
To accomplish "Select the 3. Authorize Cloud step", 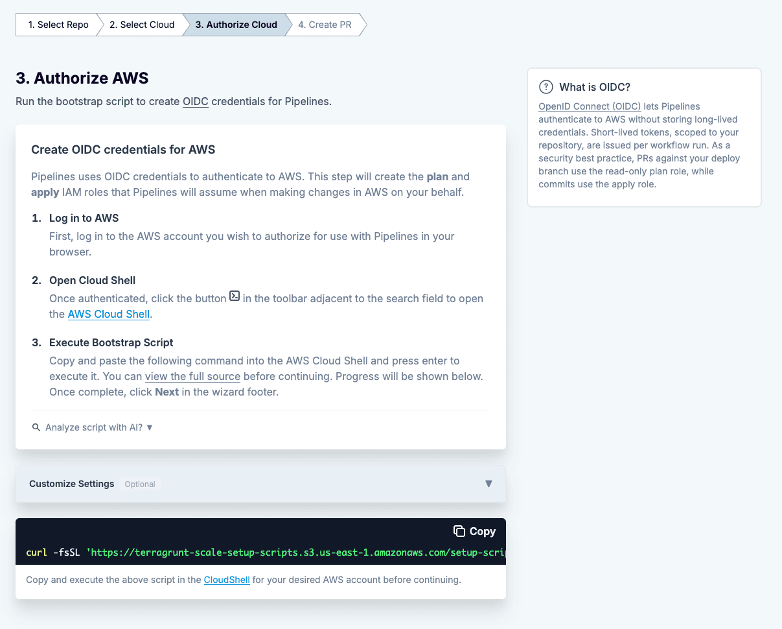I will pos(236,25).
